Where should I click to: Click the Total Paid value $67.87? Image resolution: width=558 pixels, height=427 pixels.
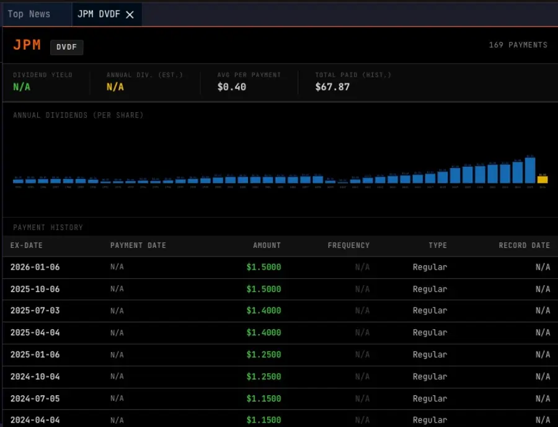332,87
